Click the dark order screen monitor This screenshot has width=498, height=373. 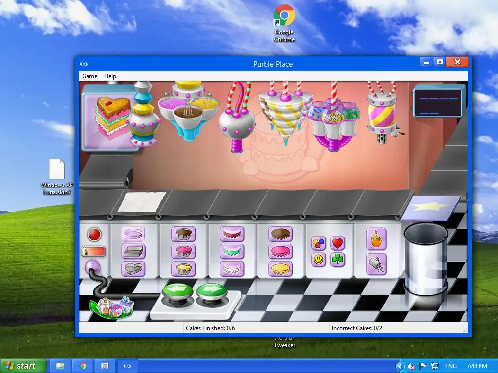pyautogui.click(x=438, y=101)
